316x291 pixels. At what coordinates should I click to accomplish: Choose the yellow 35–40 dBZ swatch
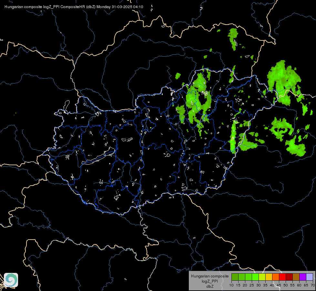(x=269, y=277)
